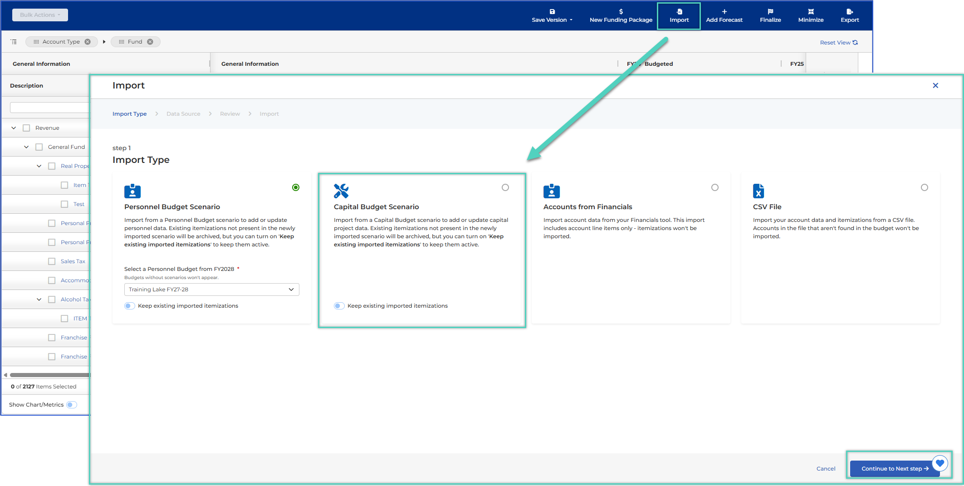Viewport: 964px width, 486px height.
Task: Click the Add Forecast plus icon
Action: coord(724,12)
